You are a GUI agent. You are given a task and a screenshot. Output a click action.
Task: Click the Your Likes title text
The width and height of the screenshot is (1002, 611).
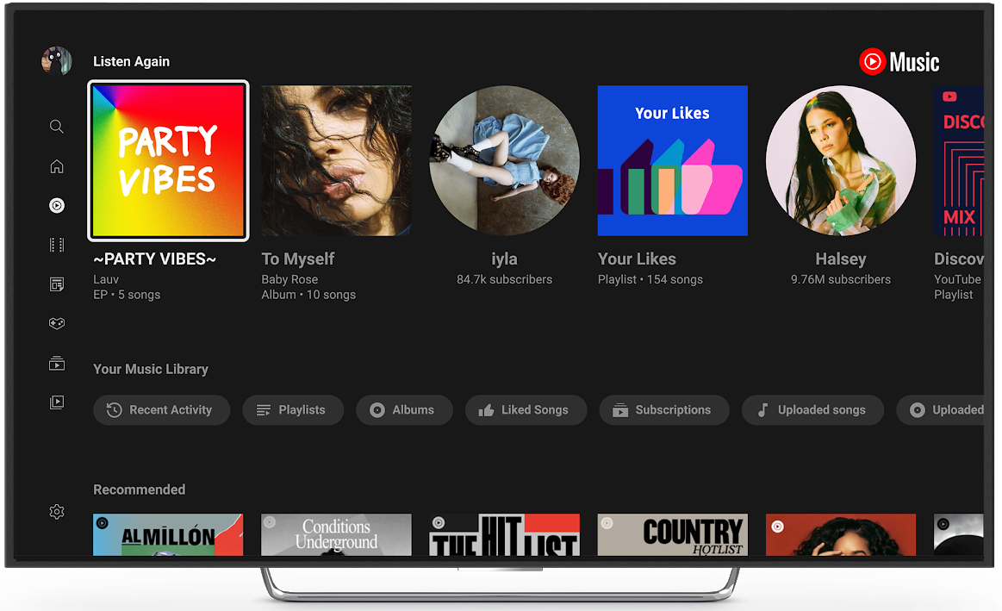tap(637, 259)
